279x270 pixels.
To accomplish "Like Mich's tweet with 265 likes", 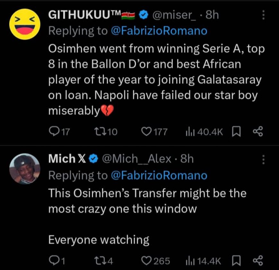I will point(146,260).
